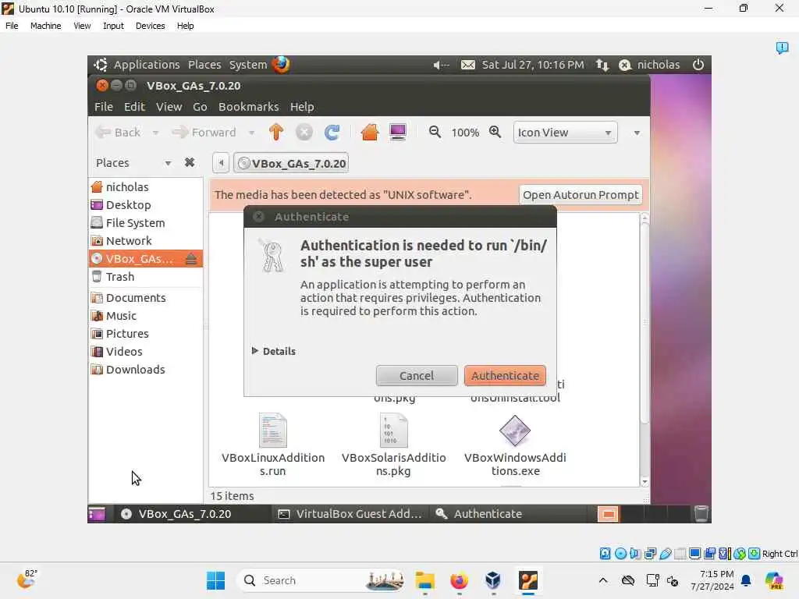Open the Computer icon in toolbar

coord(397,133)
